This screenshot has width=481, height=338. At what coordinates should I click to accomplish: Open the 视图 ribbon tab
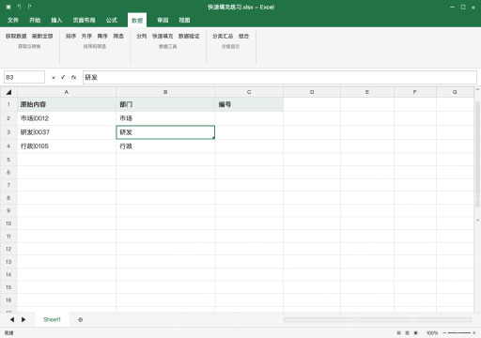click(184, 20)
